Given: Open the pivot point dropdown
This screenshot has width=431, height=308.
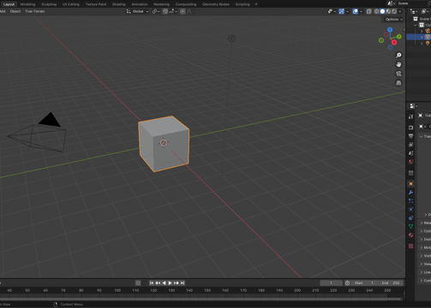Looking at the screenshot, I should click(x=156, y=11).
